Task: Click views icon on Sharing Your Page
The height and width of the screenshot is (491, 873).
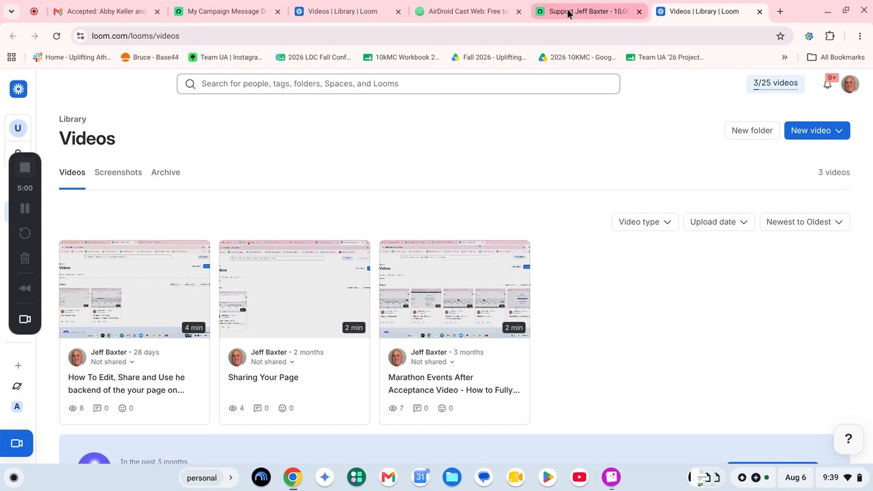Action: click(233, 408)
